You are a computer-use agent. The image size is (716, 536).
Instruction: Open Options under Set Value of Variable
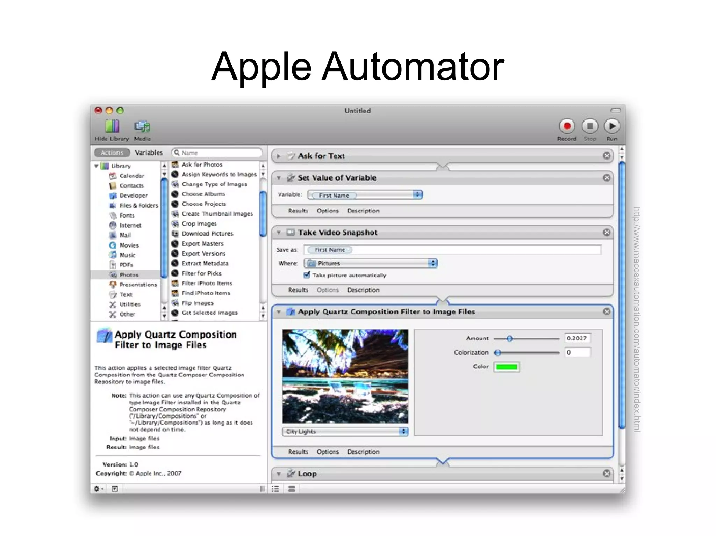click(328, 211)
